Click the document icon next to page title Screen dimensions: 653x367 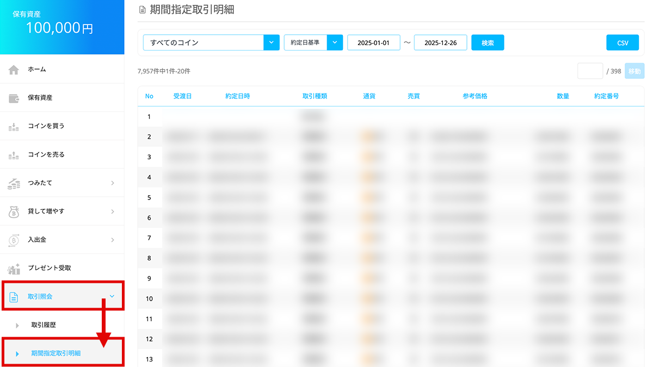tap(143, 9)
